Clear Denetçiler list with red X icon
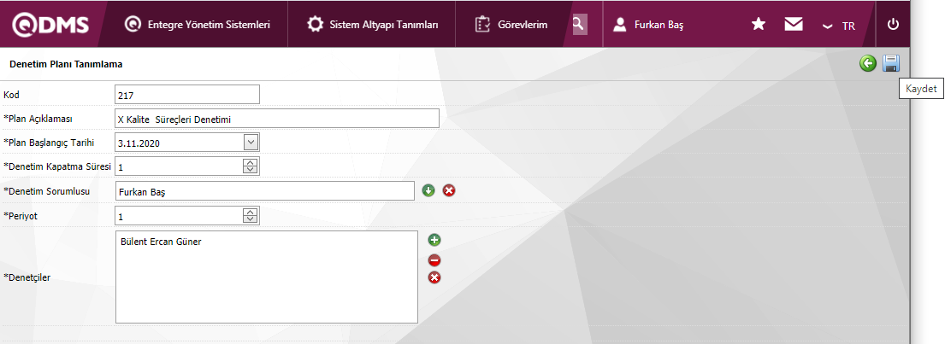Image resolution: width=945 pixels, height=344 pixels. (x=434, y=277)
